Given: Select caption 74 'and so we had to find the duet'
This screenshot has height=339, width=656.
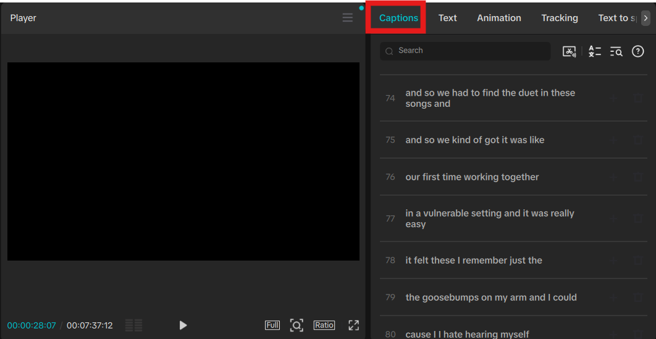Looking at the screenshot, I should [513, 98].
